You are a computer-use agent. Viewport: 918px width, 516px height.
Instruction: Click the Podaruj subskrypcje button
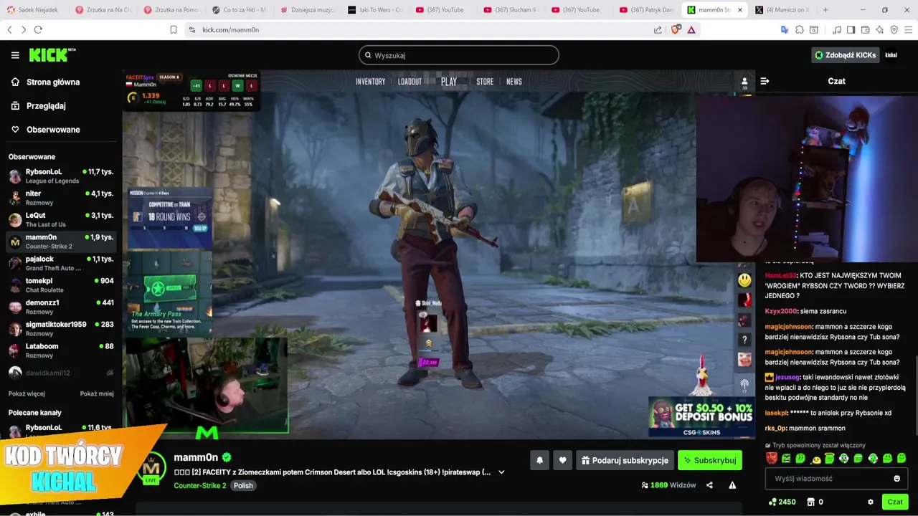coord(624,460)
